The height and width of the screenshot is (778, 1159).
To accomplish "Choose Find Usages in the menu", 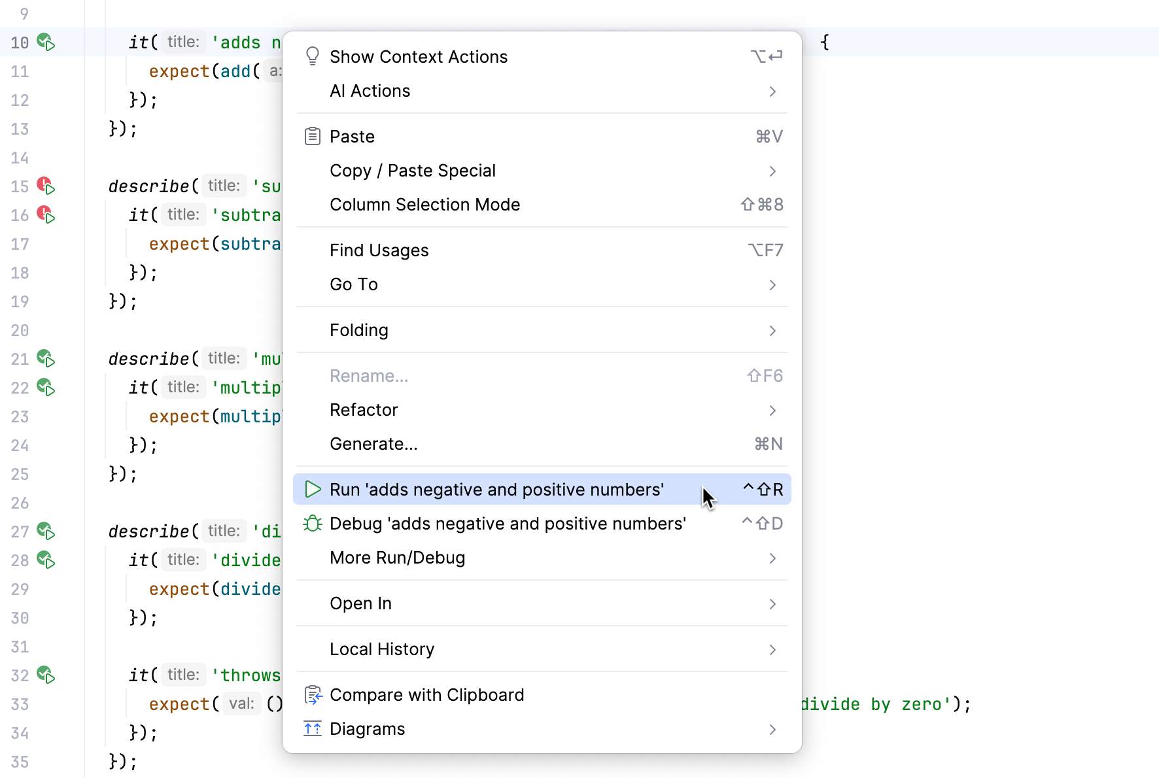I will [x=379, y=250].
